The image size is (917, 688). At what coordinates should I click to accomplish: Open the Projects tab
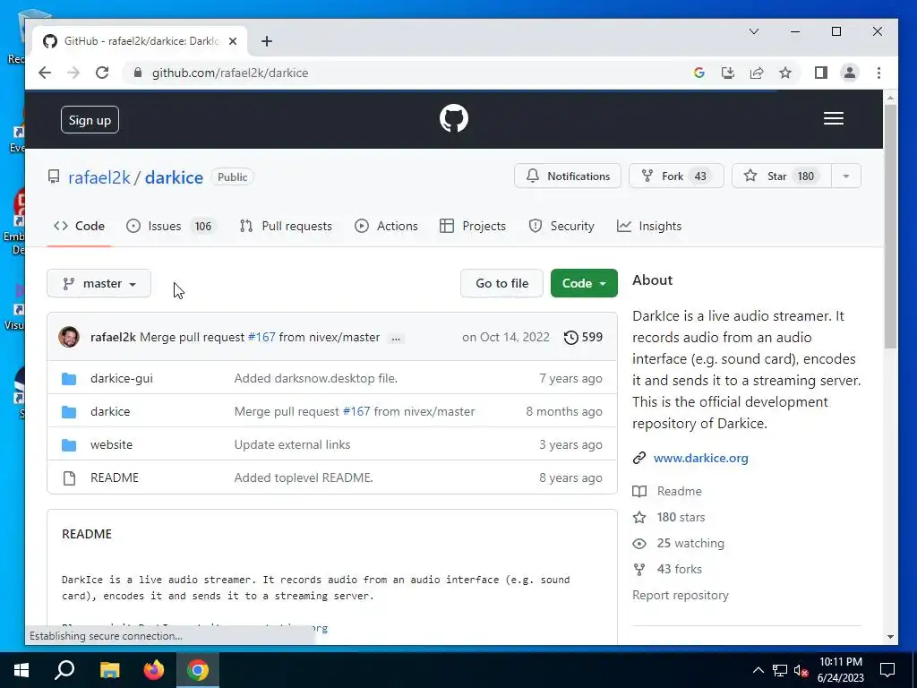[473, 226]
